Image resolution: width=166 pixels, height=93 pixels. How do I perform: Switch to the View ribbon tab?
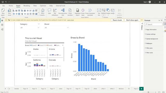click(35, 6)
